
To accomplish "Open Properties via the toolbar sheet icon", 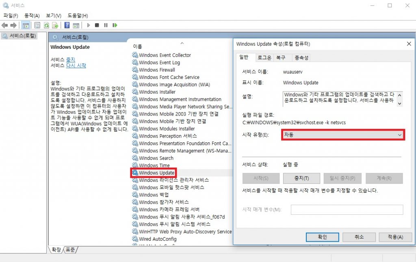I will pyautogui.click(x=37, y=25).
